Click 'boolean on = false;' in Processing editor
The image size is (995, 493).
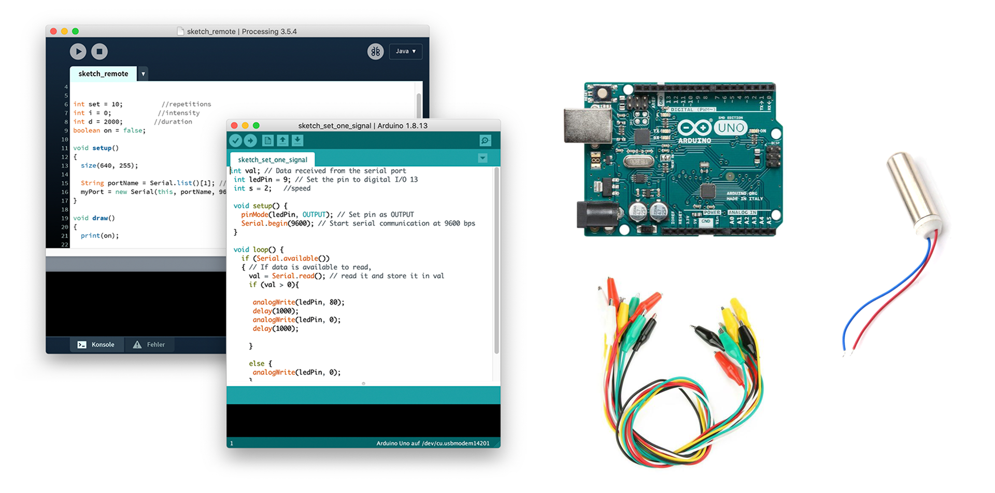109,130
